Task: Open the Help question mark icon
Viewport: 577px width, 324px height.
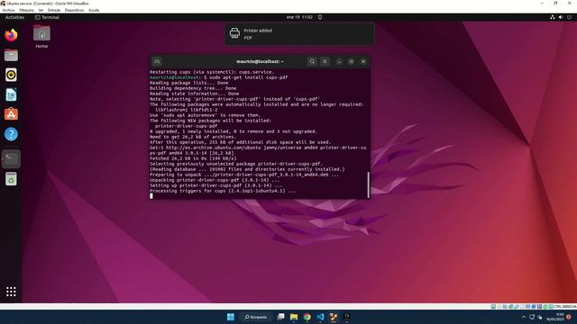Action: click(x=11, y=134)
